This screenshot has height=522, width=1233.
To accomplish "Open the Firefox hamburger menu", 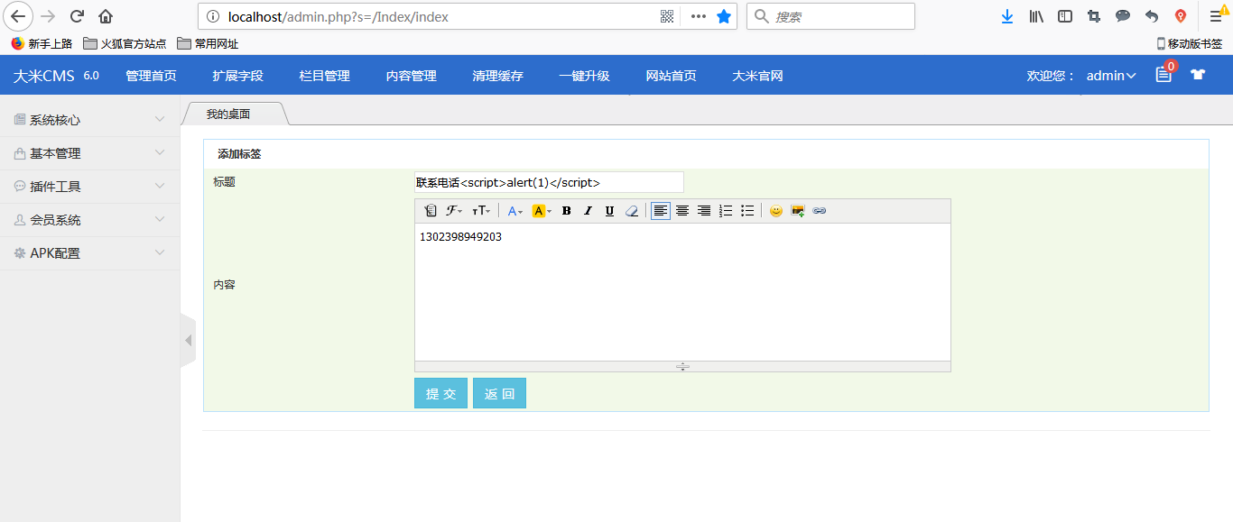I will (x=1218, y=16).
